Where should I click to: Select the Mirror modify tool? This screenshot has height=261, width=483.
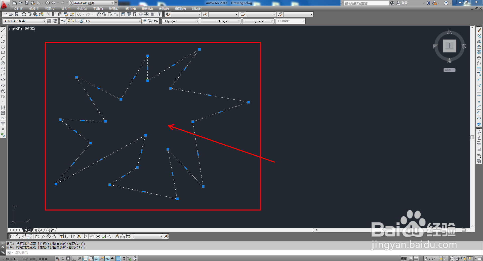point(479,41)
